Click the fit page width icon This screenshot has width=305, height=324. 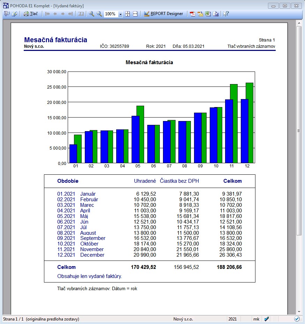(135, 14)
